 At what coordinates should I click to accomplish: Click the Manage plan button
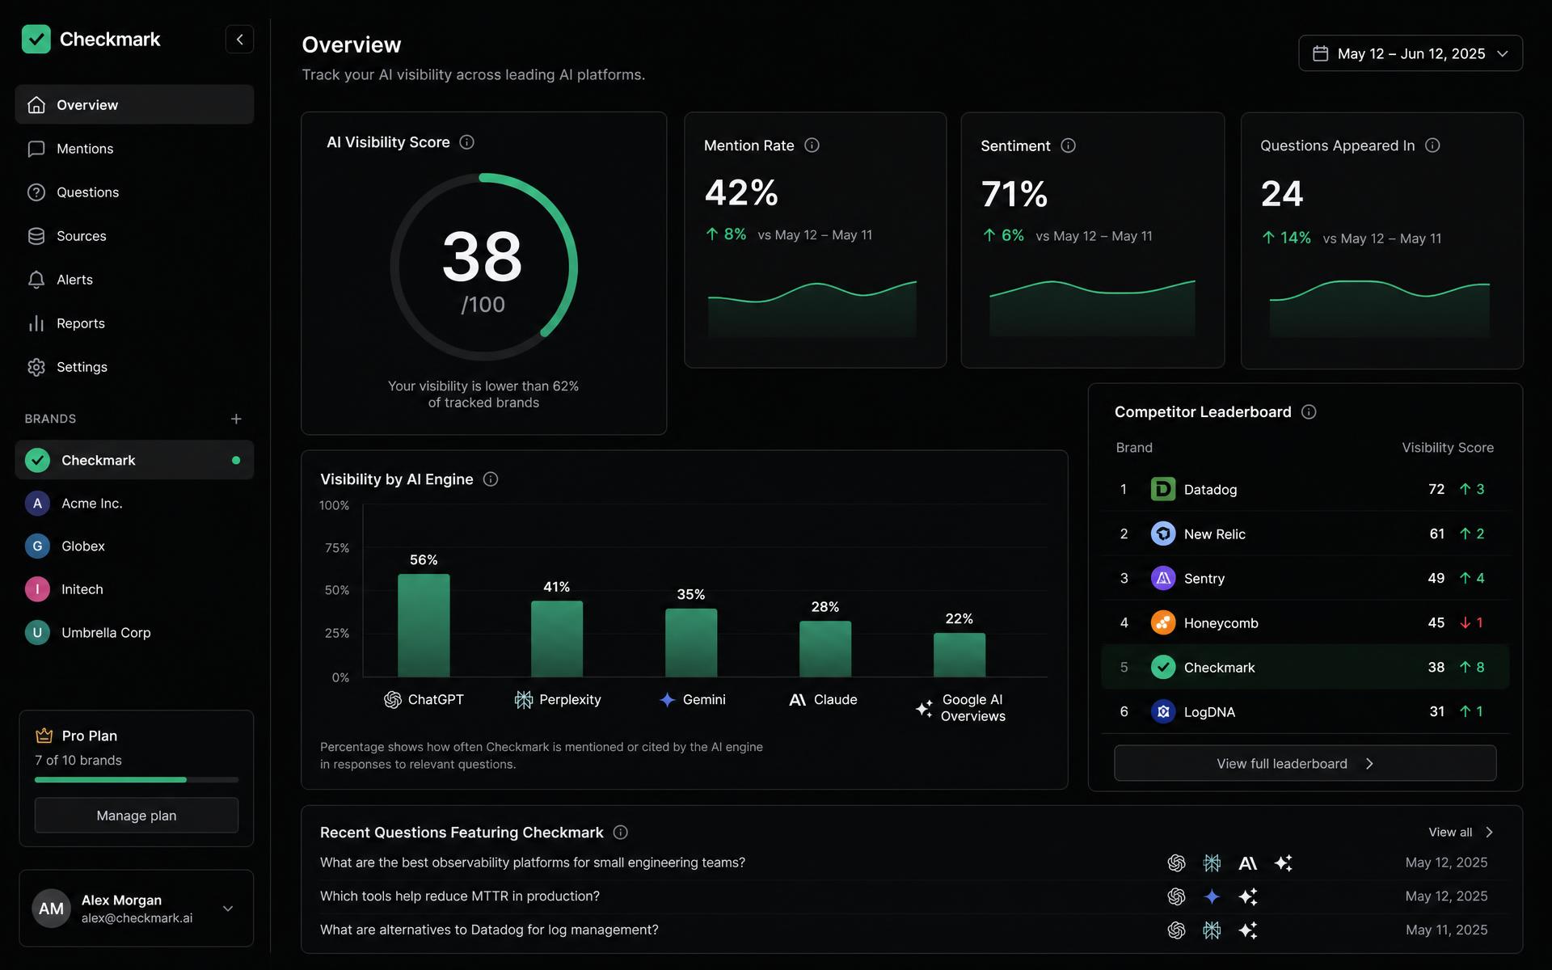[x=137, y=816]
